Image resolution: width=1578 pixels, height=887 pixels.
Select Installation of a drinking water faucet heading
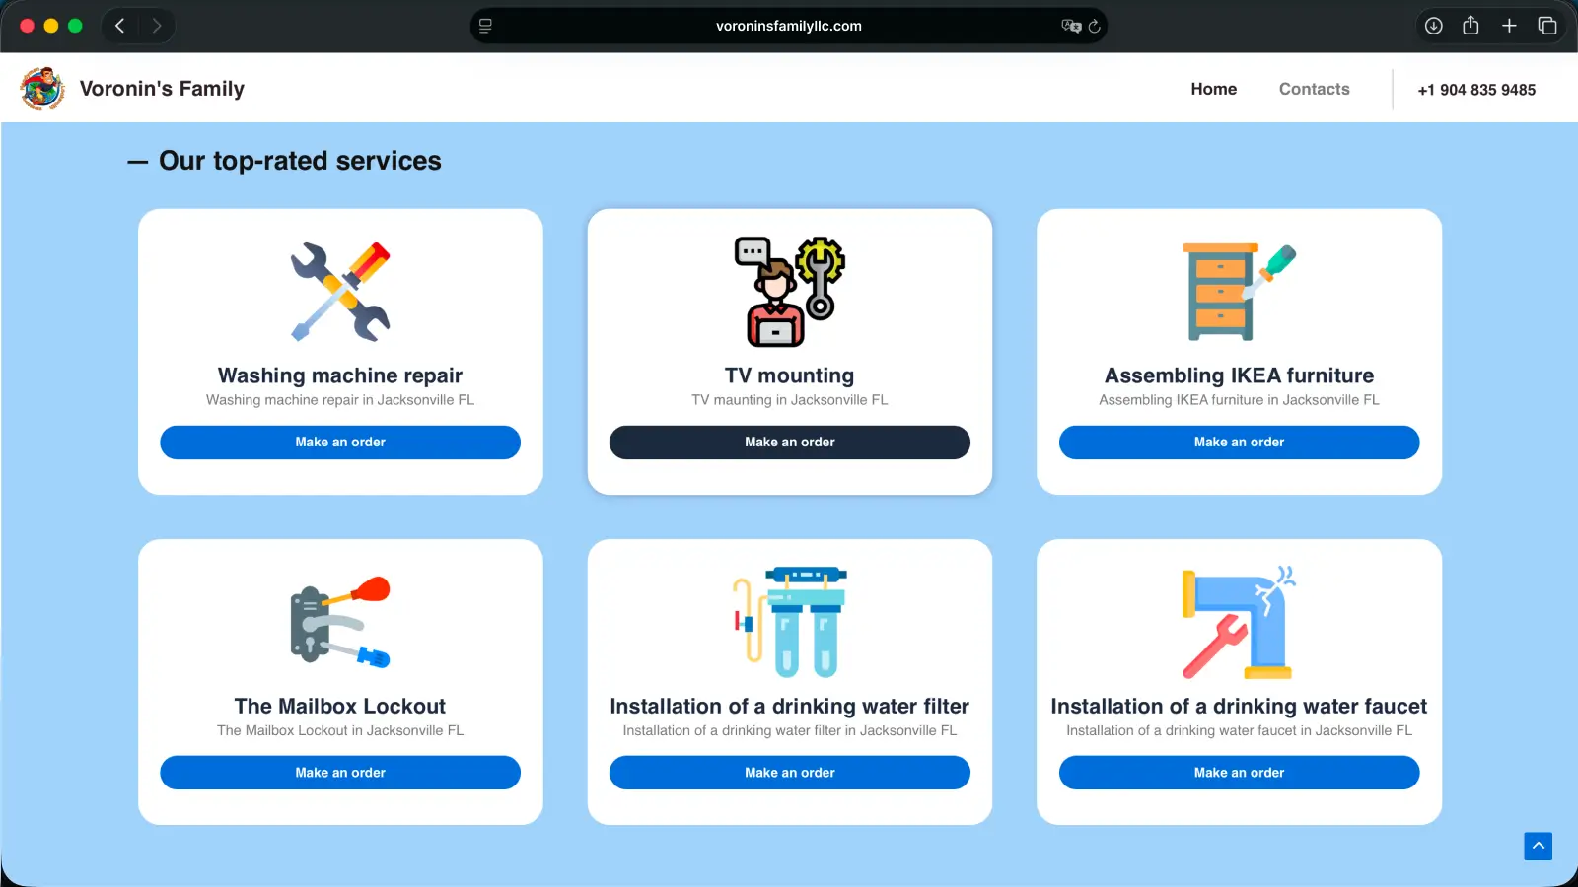(x=1239, y=706)
